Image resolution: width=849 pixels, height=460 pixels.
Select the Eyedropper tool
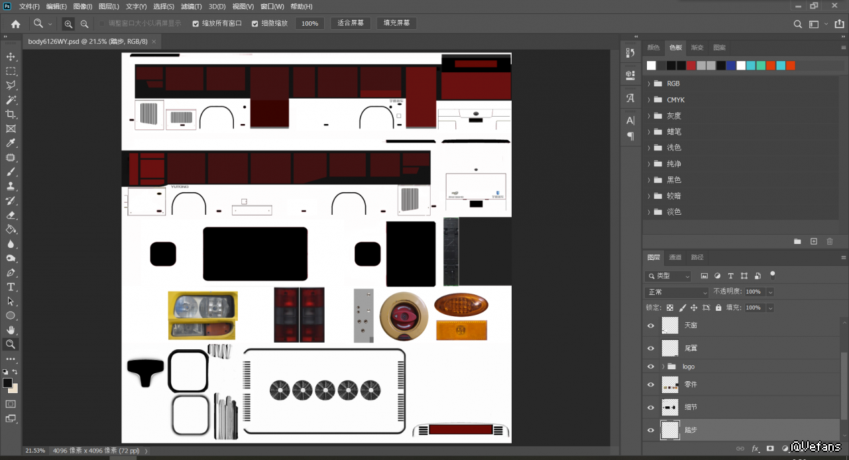tap(11, 143)
